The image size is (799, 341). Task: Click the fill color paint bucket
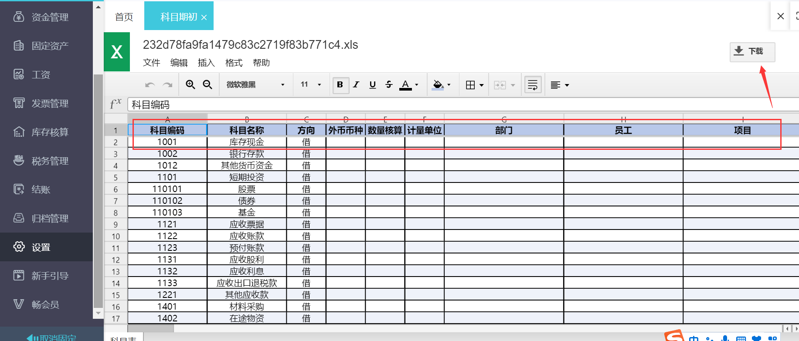pos(438,84)
